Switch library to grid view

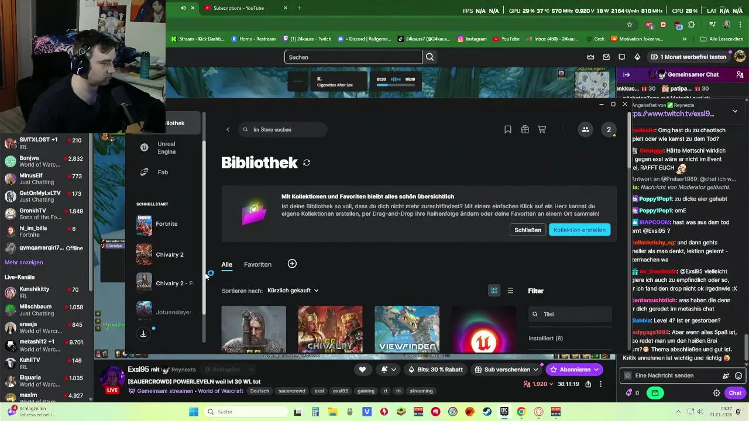494,291
